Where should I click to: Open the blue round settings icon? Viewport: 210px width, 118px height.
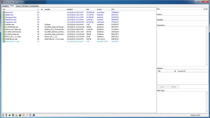pyautogui.click(x=30, y=115)
